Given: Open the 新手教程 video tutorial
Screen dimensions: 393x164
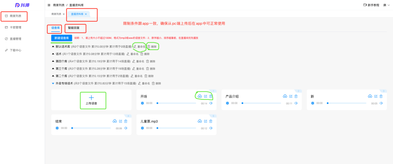Looking at the screenshot, I should click(x=371, y=5).
